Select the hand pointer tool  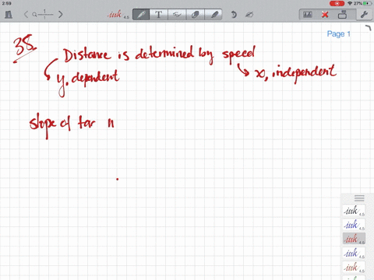tap(177, 15)
